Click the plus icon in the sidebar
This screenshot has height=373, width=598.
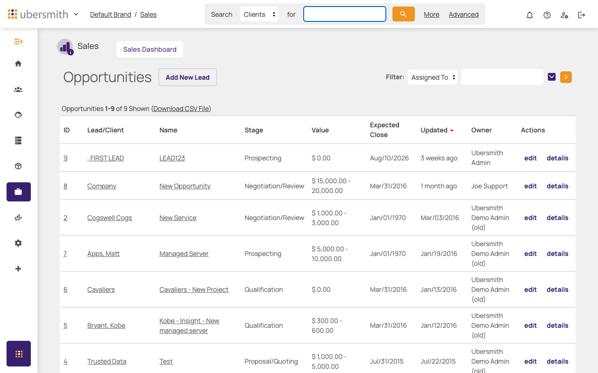(18, 269)
